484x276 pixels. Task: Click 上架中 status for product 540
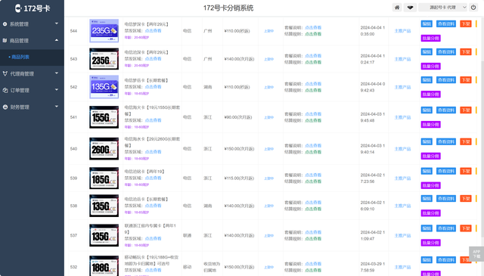coord(268,149)
